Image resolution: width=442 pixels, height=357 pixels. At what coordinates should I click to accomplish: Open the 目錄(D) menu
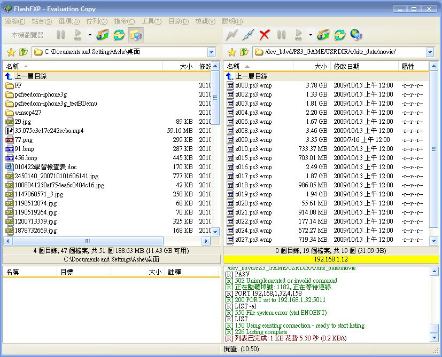(179, 21)
